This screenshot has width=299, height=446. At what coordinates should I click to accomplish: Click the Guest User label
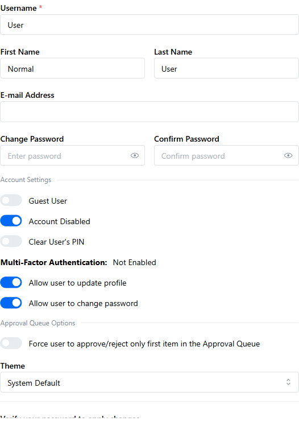(x=48, y=201)
